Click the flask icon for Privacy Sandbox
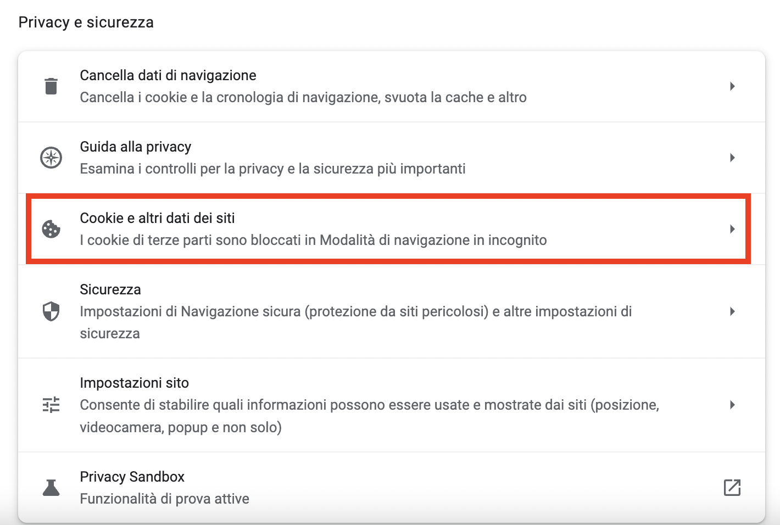Viewport: 780px width, 525px height. click(51, 487)
